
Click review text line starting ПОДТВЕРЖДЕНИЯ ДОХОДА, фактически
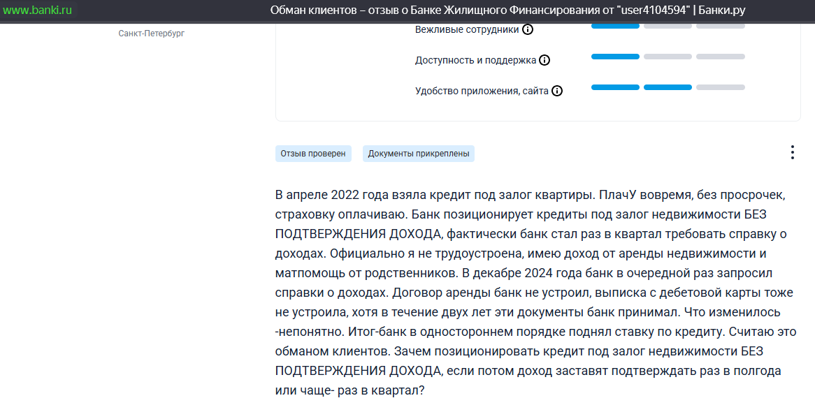point(531,234)
